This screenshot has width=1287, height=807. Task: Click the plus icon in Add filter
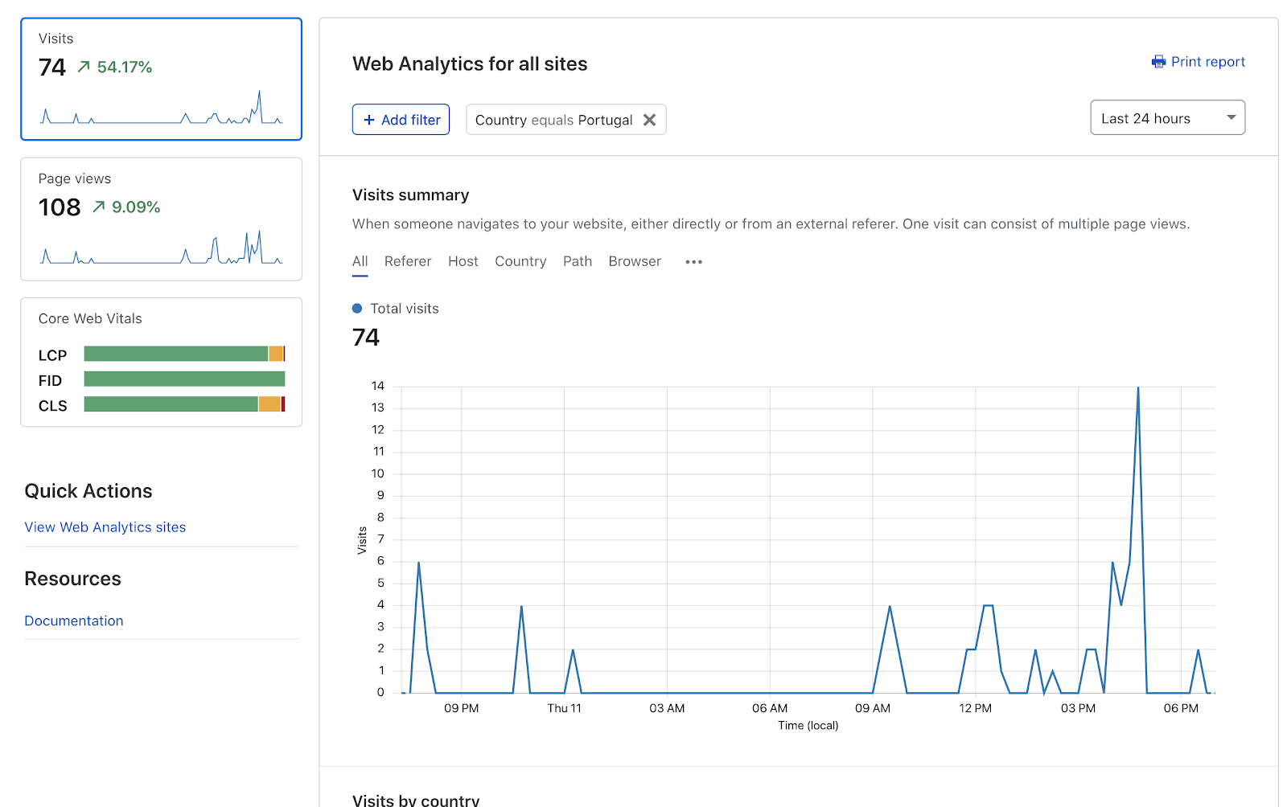(x=368, y=119)
